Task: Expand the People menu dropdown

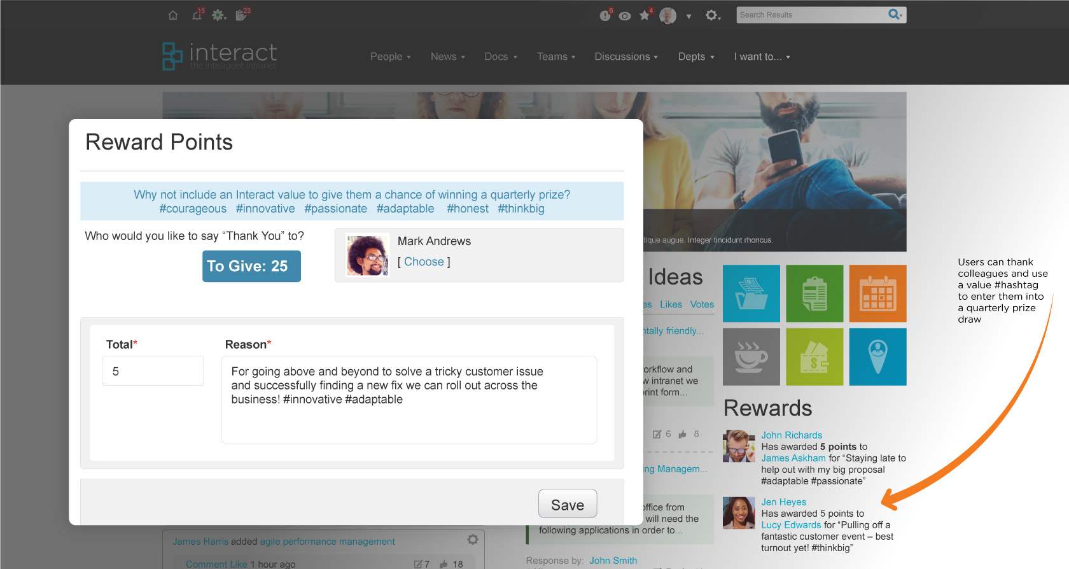Action: click(x=391, y=57)
